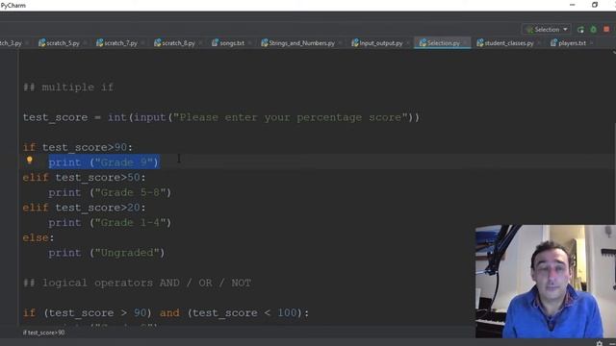Click the print ("Grade 5-8") line

coord(110,192)
